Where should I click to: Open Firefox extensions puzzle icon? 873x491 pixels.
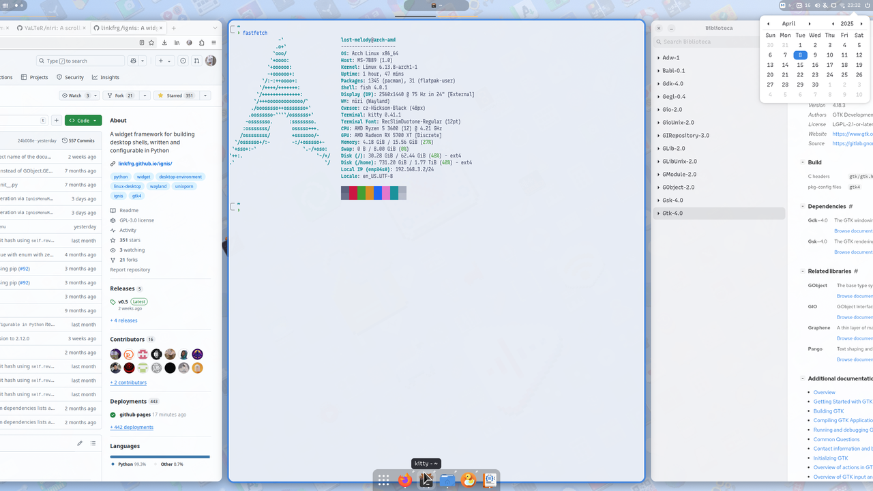(x=201, y=42)
